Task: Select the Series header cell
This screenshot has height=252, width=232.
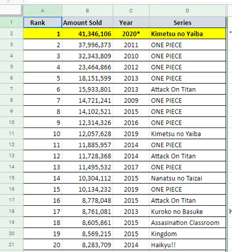Action: [187, 23]
